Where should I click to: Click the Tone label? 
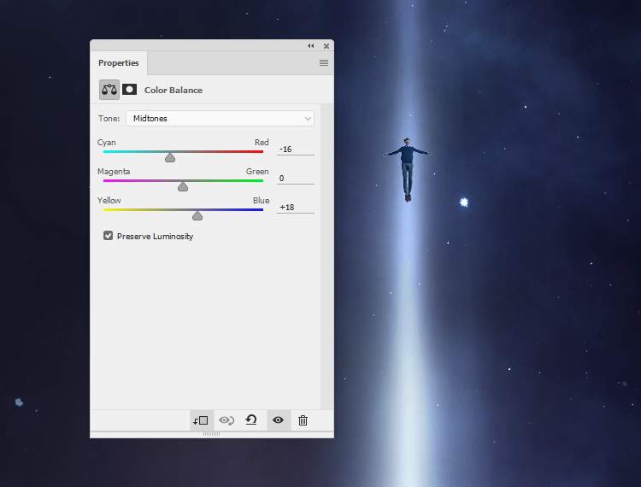coord(109,119)
